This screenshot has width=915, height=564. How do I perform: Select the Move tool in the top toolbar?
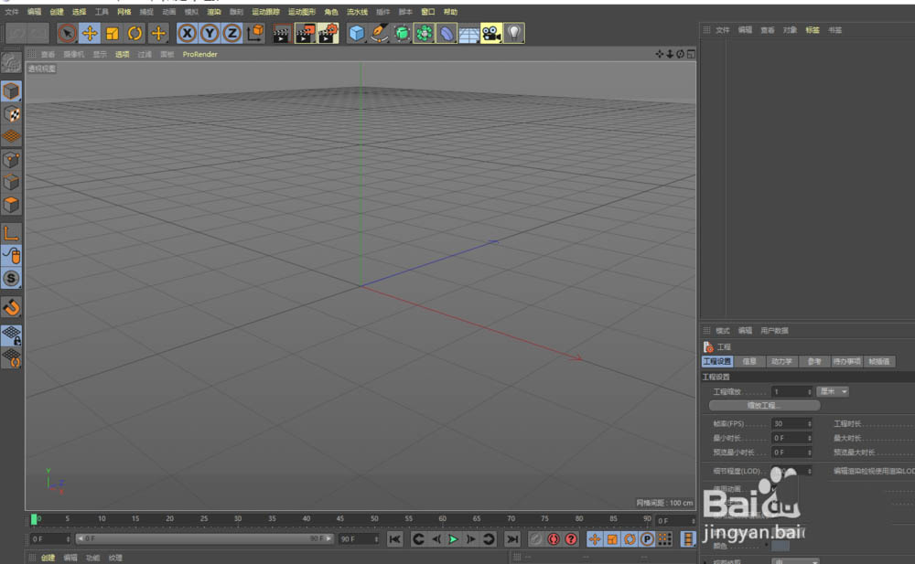click(x=90, y=34)
